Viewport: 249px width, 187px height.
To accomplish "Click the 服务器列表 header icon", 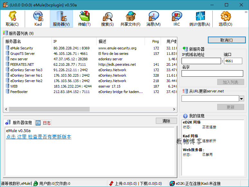I will [5, 33].
